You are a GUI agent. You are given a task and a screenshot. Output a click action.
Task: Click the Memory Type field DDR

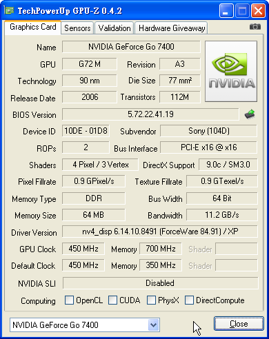tap(94, 198)
